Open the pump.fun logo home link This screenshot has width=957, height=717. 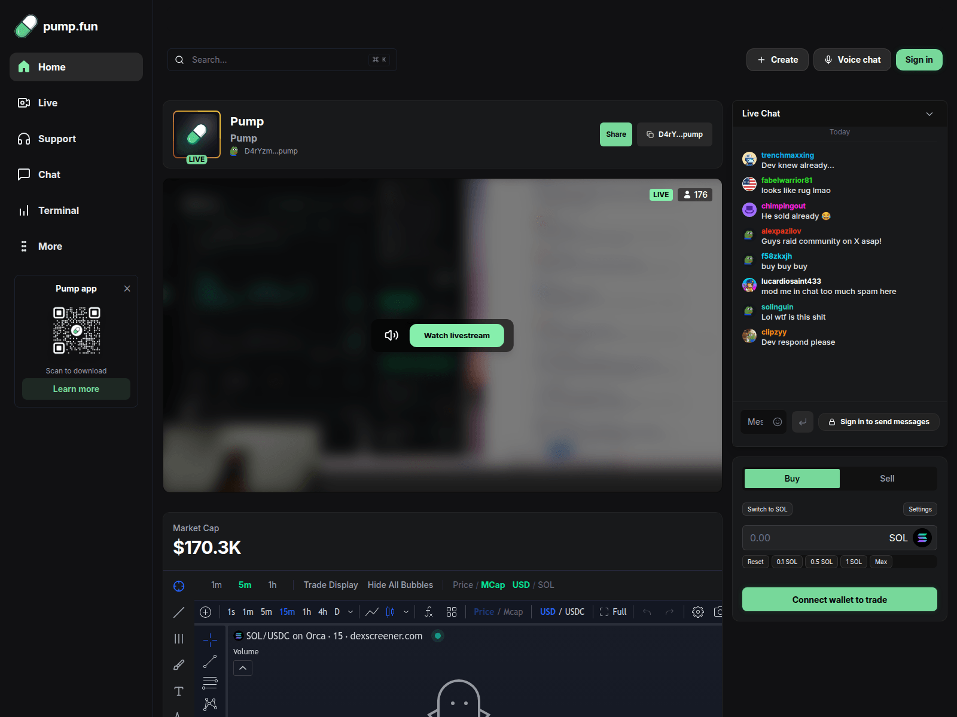point(56,26)
